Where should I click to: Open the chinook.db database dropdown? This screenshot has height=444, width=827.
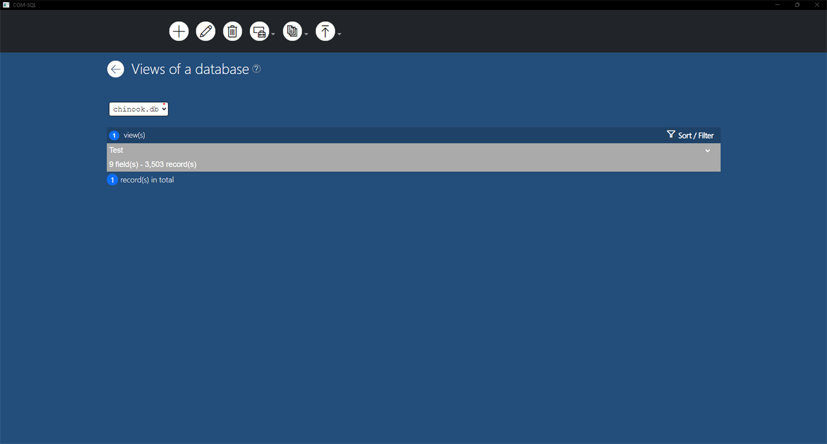[138, 109]
